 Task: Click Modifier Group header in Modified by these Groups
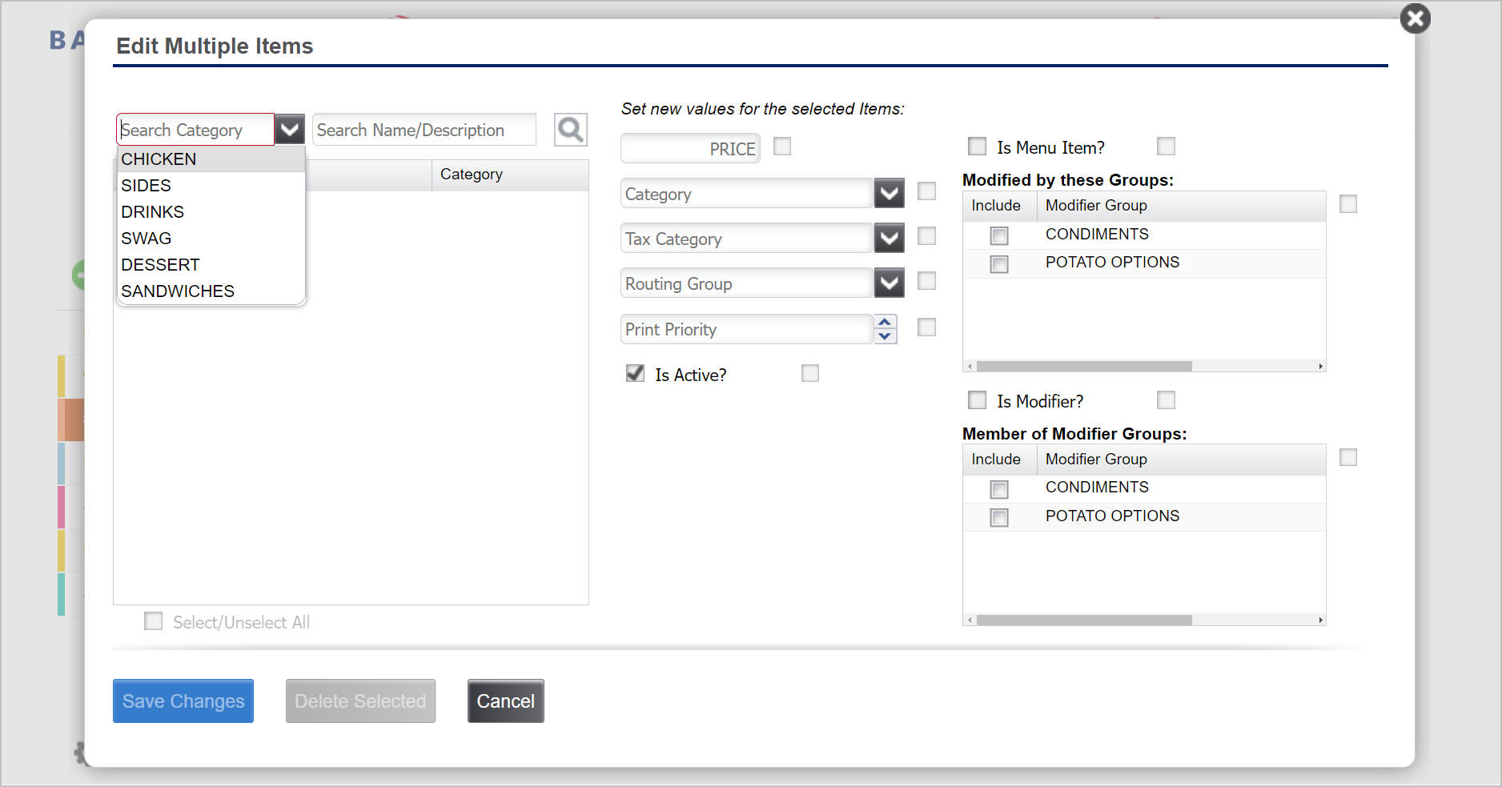click(1181, 206)
